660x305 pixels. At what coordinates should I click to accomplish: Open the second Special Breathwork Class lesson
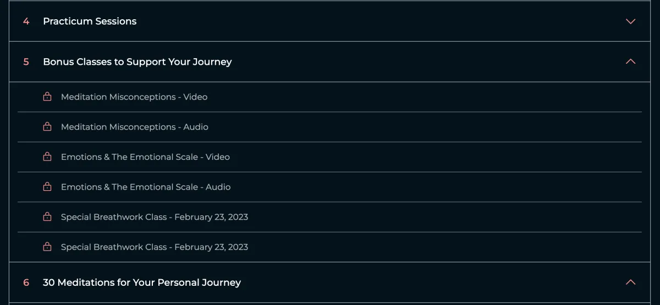[155, 247]
